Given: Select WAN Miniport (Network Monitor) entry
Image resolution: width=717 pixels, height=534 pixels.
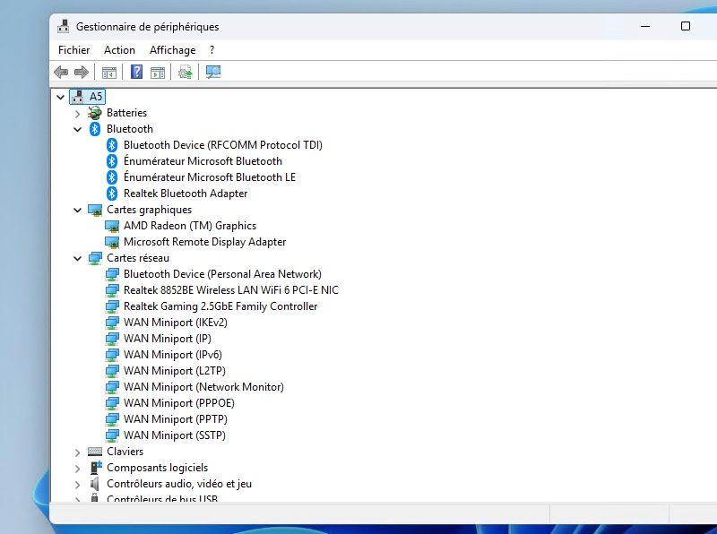Looking at the screenshot, I should [x=203, y=387].
